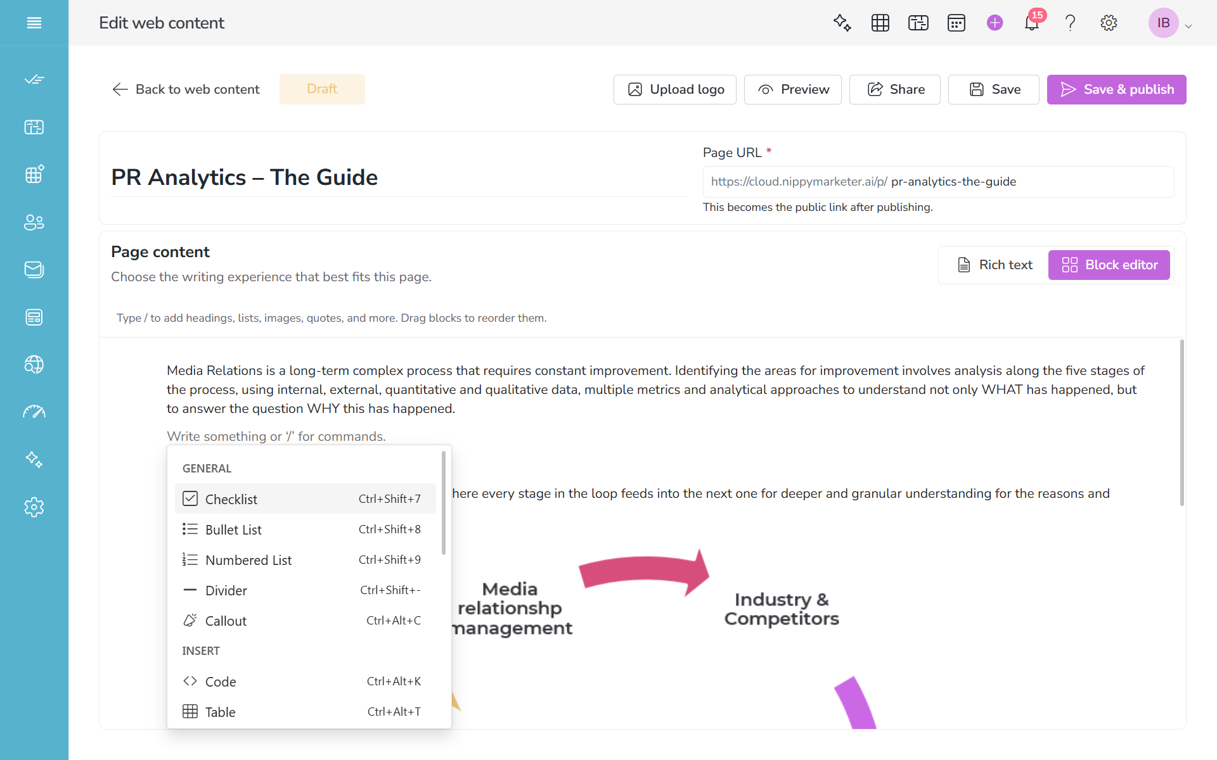The image size is (1217, 760).
Task: Click the Preview button
Action: pos(793,89)
